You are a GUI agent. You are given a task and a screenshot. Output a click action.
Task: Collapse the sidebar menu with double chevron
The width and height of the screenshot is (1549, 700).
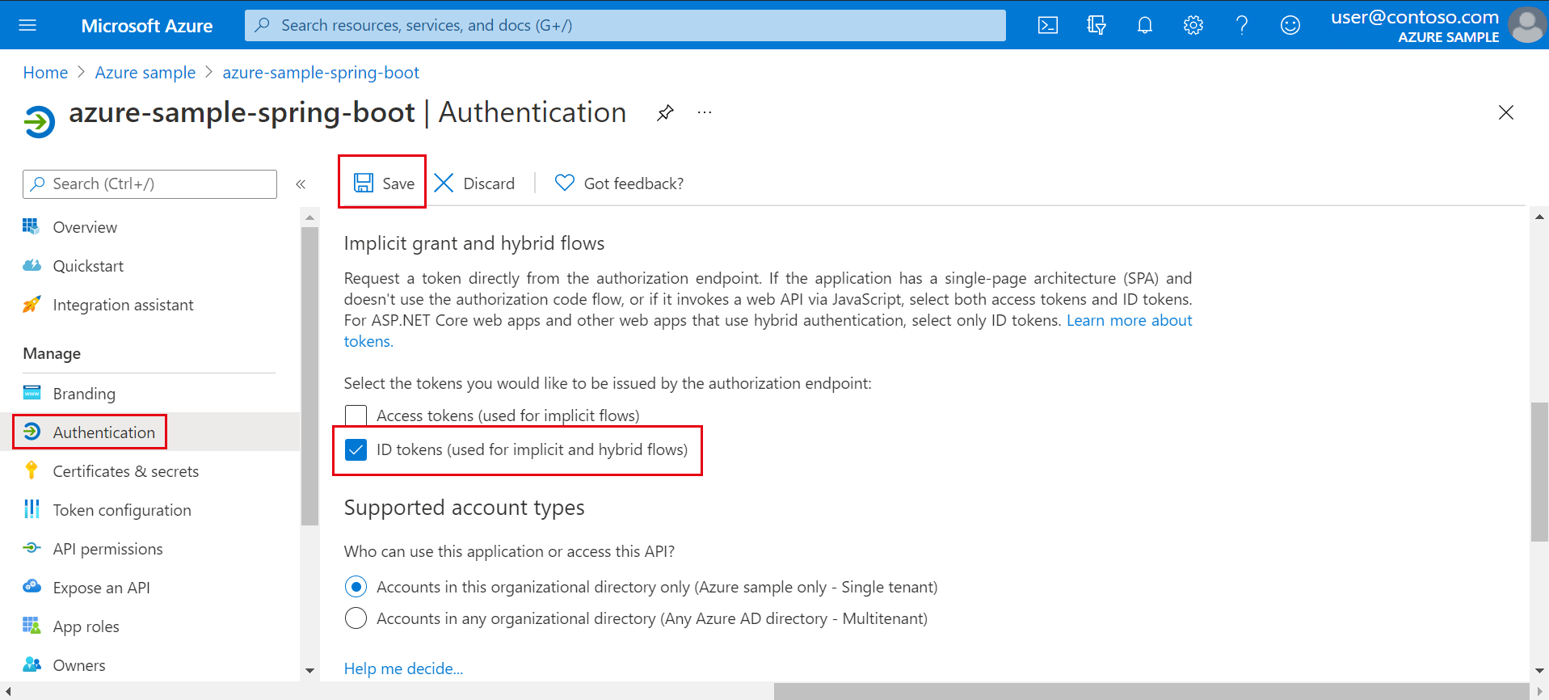tap(301, 184)
